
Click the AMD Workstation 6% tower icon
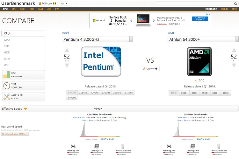click(x=218, y=146)
